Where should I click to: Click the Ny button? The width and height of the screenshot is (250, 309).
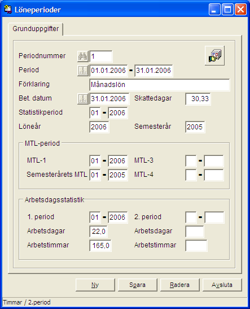95,285
